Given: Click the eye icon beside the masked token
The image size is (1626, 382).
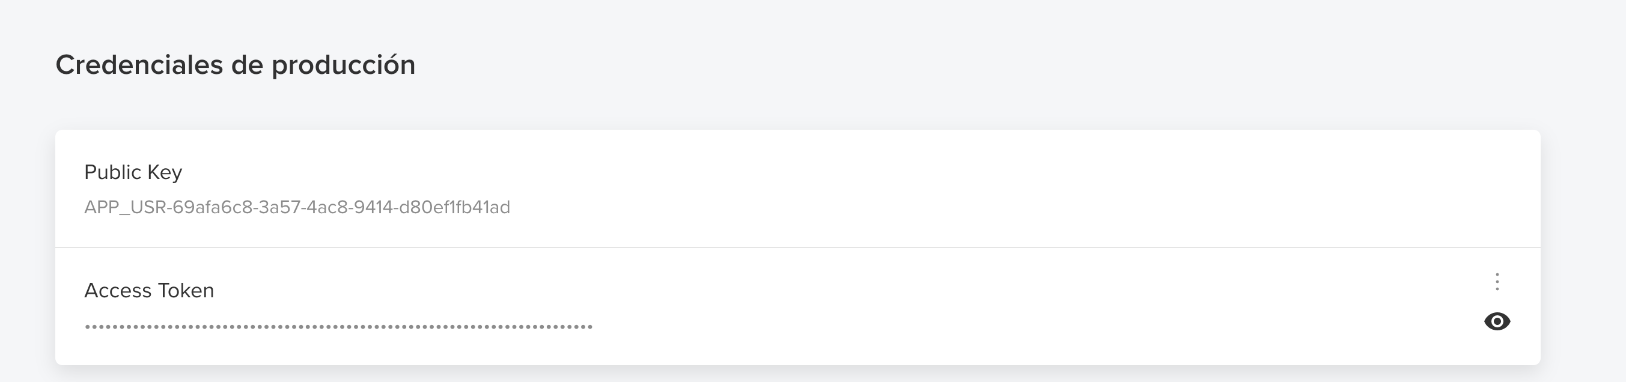Looking at the screenshot, I should pos(1497,321).
